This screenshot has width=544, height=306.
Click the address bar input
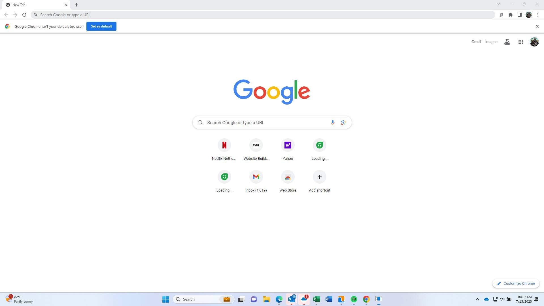[263, 15]
